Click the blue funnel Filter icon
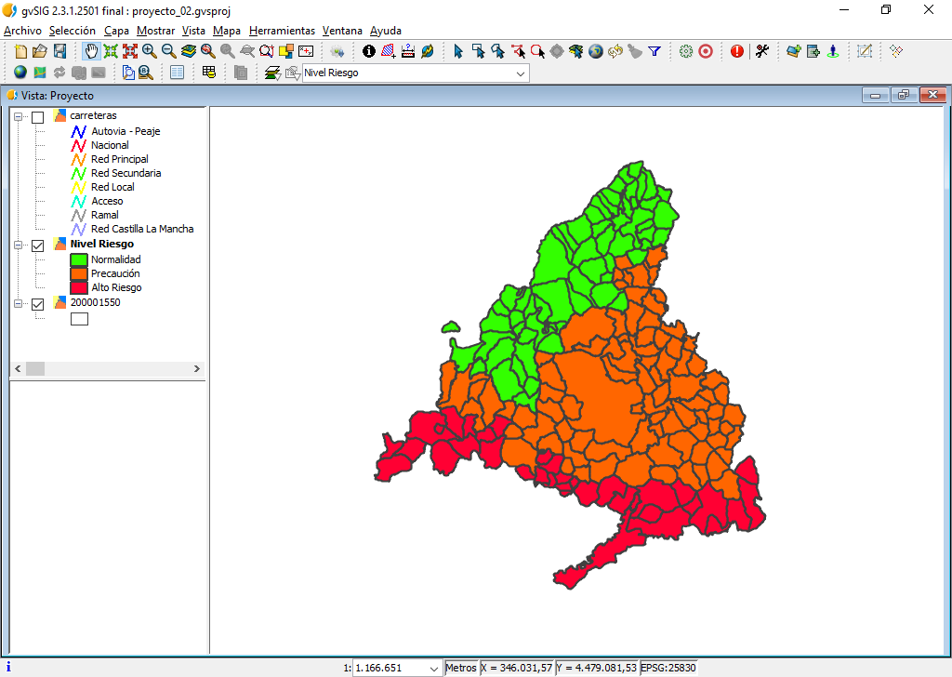952x677 pixels. click(654, 51)
